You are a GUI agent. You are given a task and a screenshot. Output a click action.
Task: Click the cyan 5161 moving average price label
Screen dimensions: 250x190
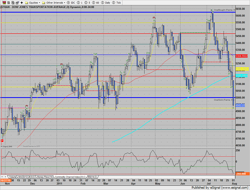242,76
